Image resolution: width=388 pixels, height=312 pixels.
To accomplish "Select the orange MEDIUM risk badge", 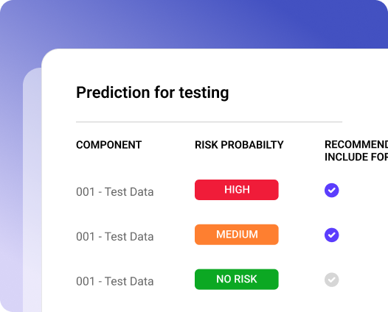I will tap(237, 235).
